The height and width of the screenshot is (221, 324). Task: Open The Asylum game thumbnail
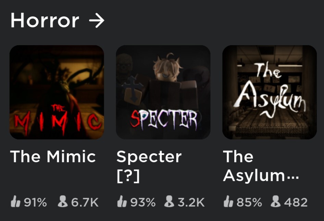click(270, 92)
